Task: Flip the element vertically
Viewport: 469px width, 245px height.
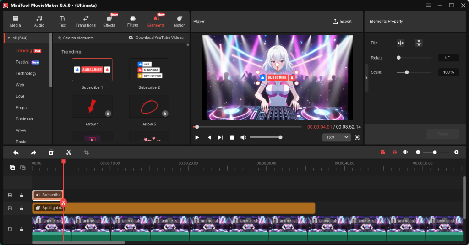Action: point(419,43)
